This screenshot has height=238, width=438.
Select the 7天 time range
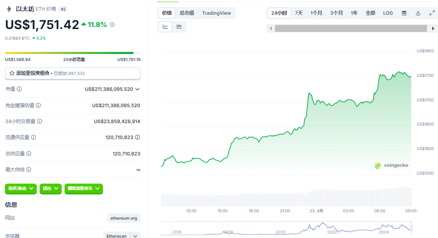299,13
